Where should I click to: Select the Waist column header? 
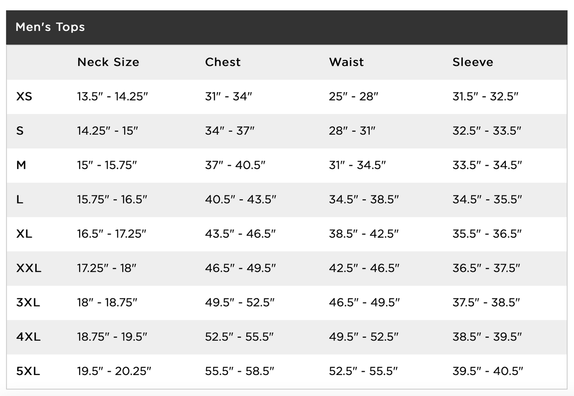click(346, 62)
